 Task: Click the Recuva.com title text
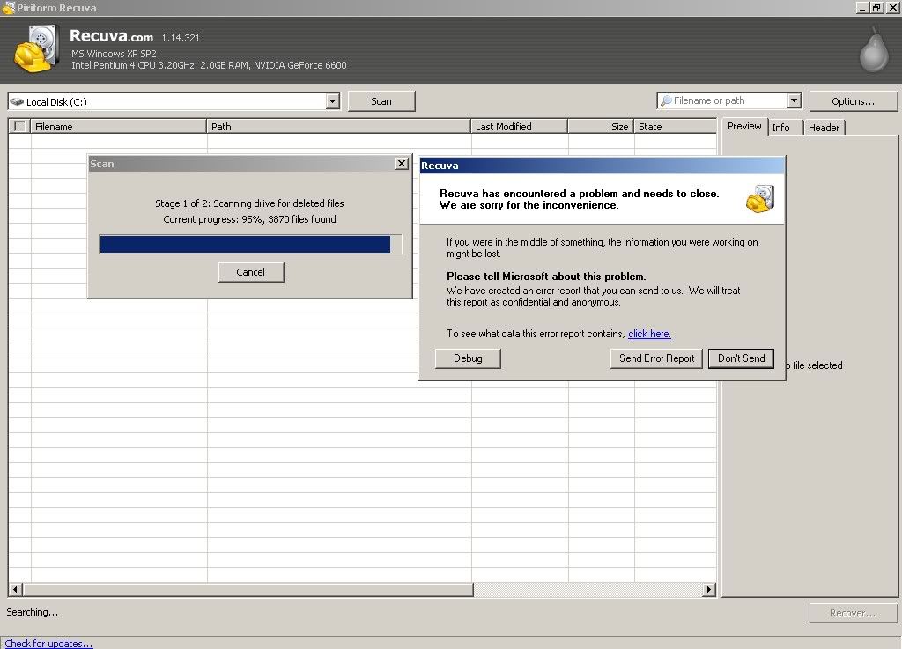pyautogui.click(x=112, y=36)
